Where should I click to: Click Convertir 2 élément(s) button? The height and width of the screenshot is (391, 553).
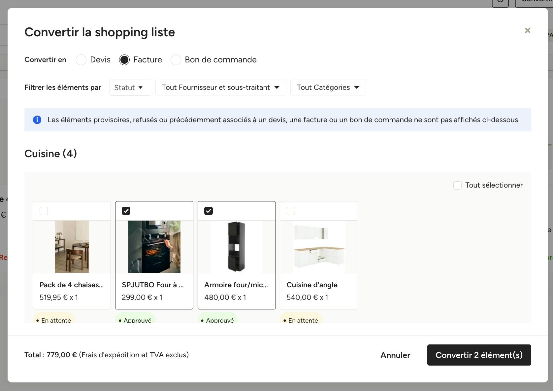[x=479, y=355]
